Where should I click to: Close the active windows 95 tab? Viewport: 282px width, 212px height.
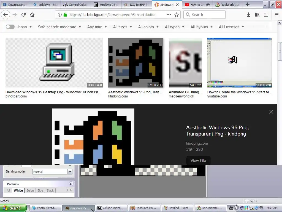tap(177, 5)
